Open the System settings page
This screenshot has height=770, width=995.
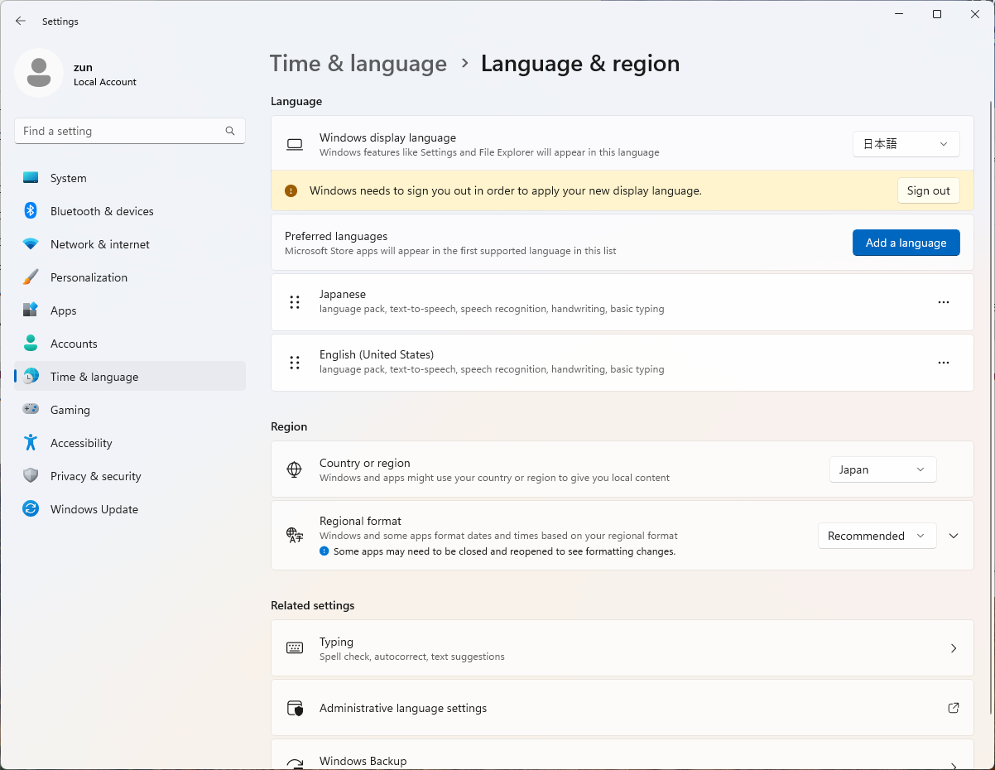tap(130, 178)
